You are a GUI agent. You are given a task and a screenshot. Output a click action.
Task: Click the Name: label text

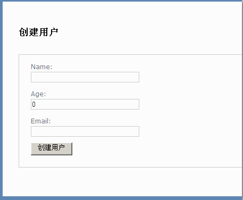41,67
